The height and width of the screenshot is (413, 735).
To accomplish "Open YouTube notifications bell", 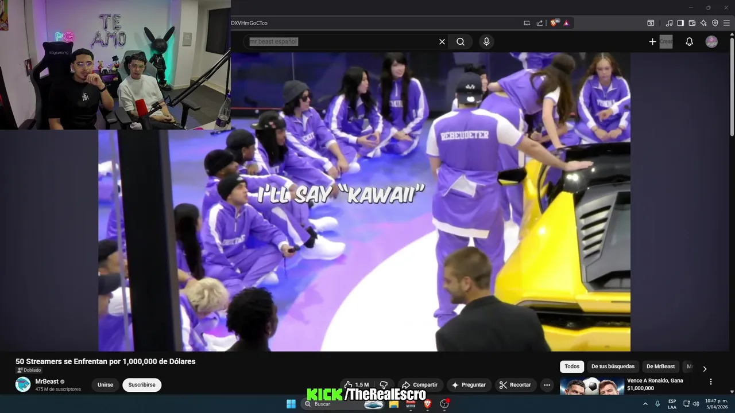I will click(x=690, y=42).
